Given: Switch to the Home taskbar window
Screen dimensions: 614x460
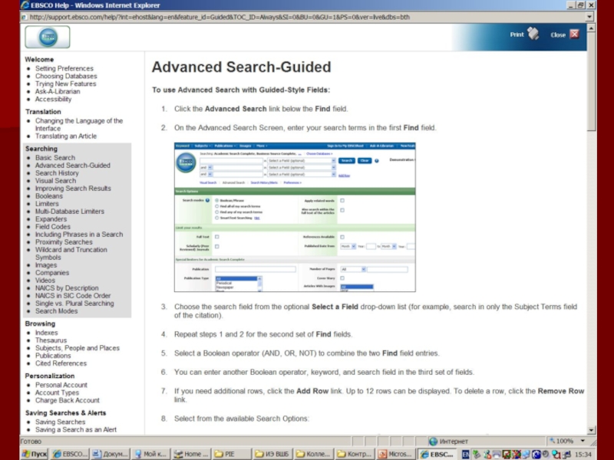Looking at the screenshot, I should click(191, 454).
